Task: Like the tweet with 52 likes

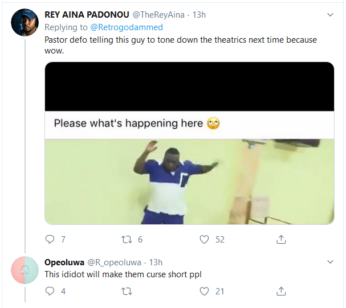Action: pyautogui.click(x=205, y=240)
